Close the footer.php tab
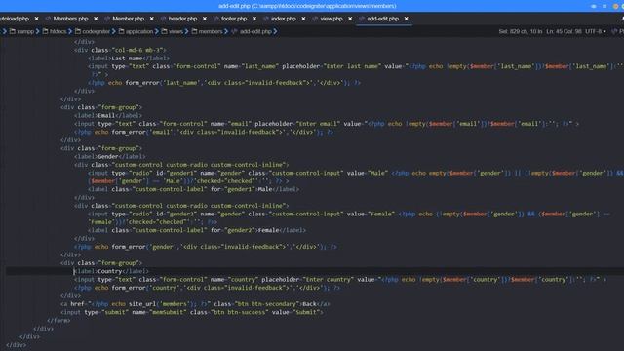Screen dimensions: 624x351 254,19
